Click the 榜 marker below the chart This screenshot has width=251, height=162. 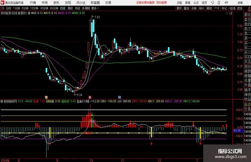[x=46, y=97]
